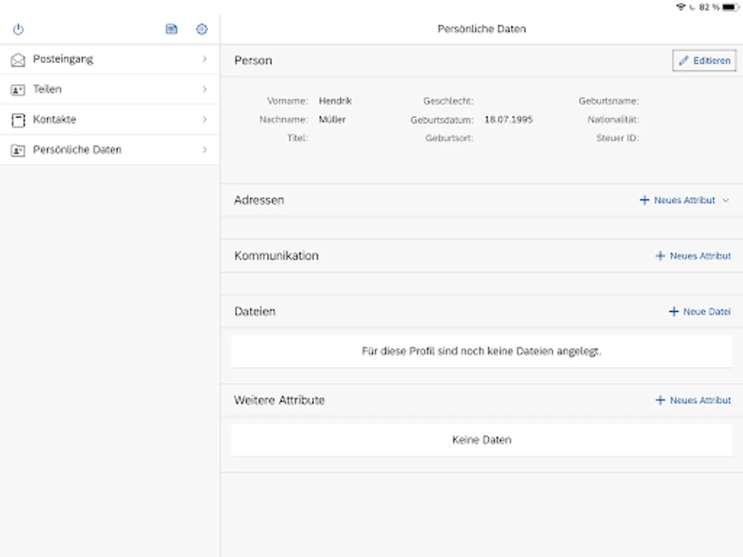Expand the Teilen chevron arrow
This screenshot has height=557, width=743.
[204, 90]
